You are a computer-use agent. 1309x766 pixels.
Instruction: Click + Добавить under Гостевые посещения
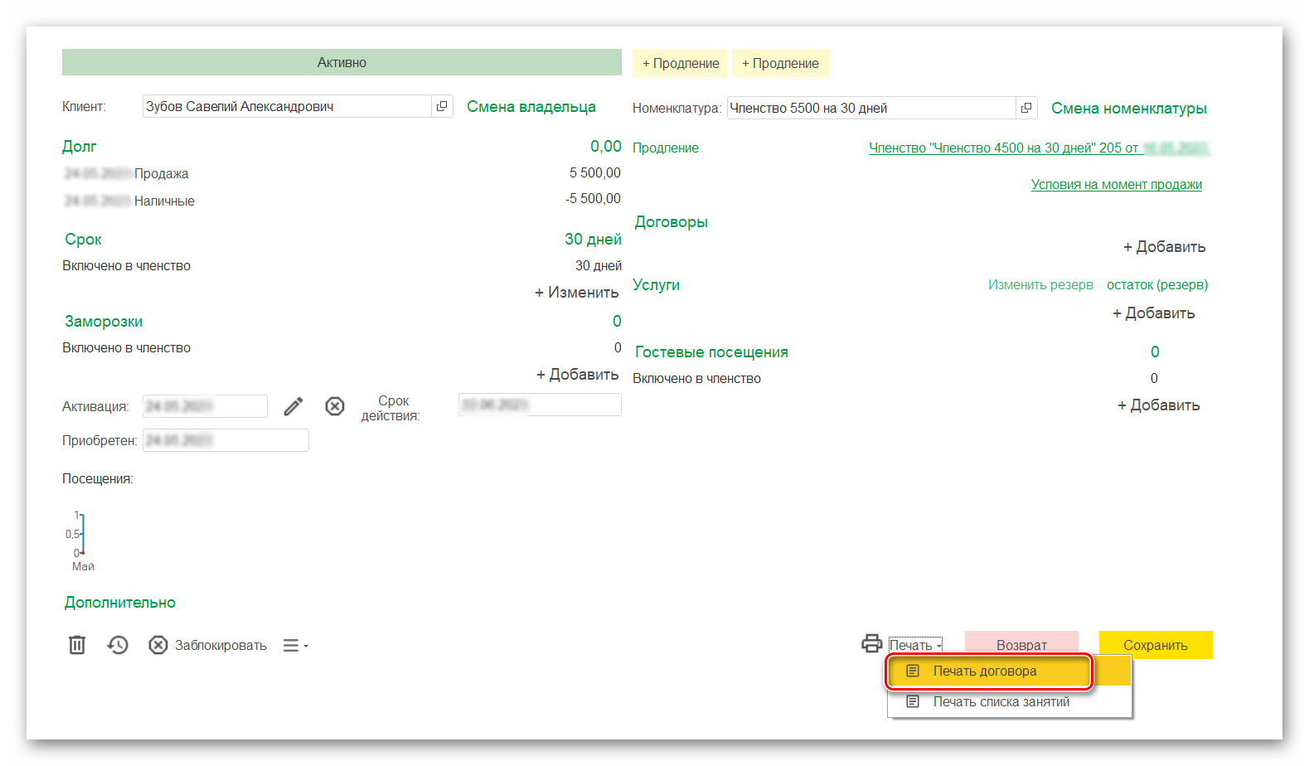(x=1158, y=405)
